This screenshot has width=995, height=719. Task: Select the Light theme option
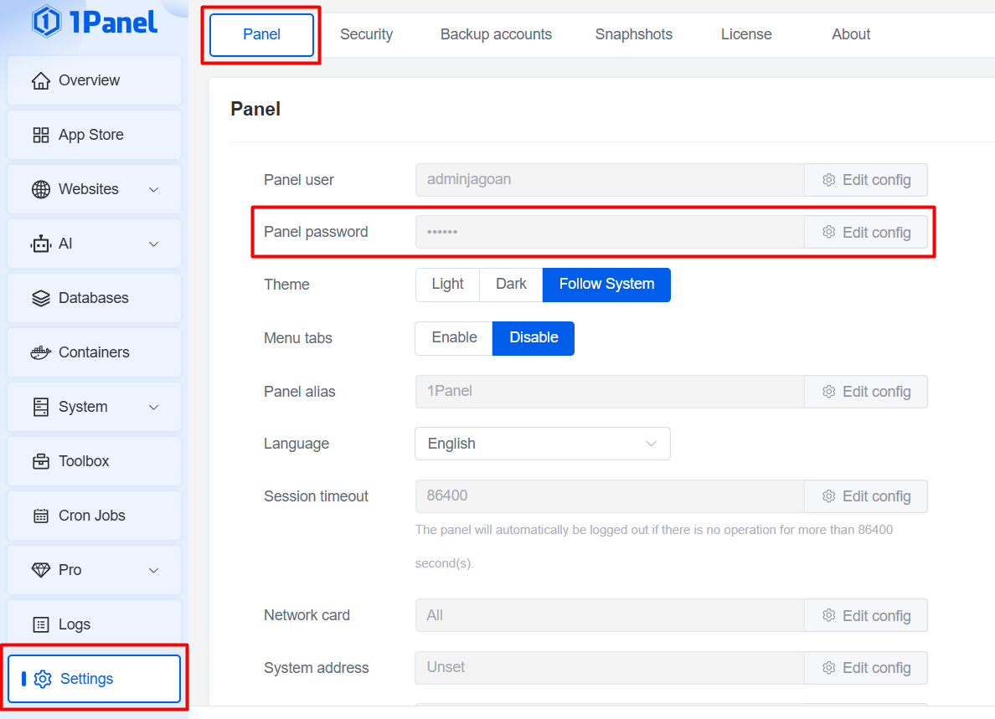(447, 285)
